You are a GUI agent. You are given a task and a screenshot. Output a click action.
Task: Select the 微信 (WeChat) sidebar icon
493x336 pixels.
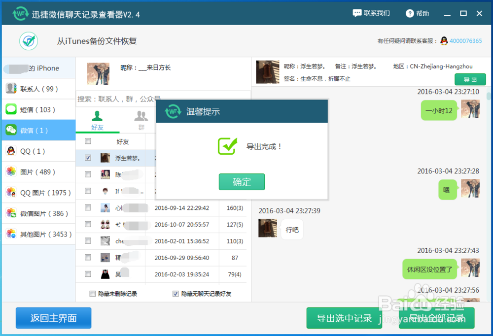[x=11, y=130]
